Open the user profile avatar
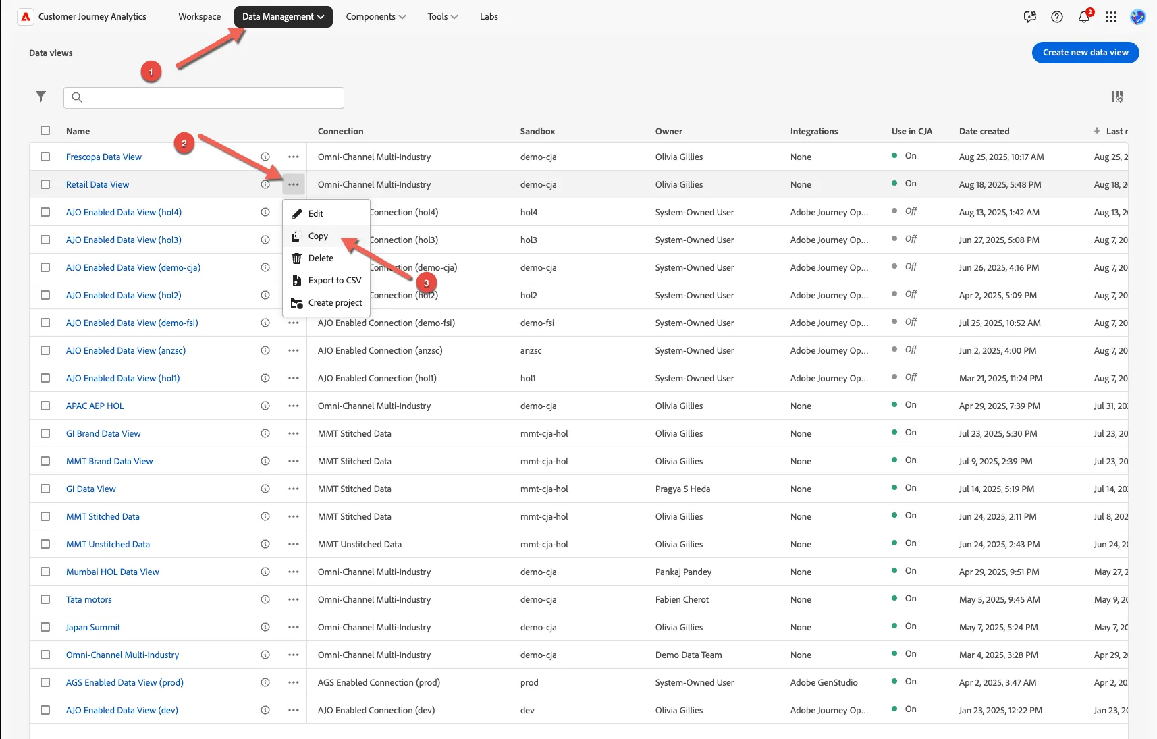Screen dimensions: 1157x739 point(1138,17)
